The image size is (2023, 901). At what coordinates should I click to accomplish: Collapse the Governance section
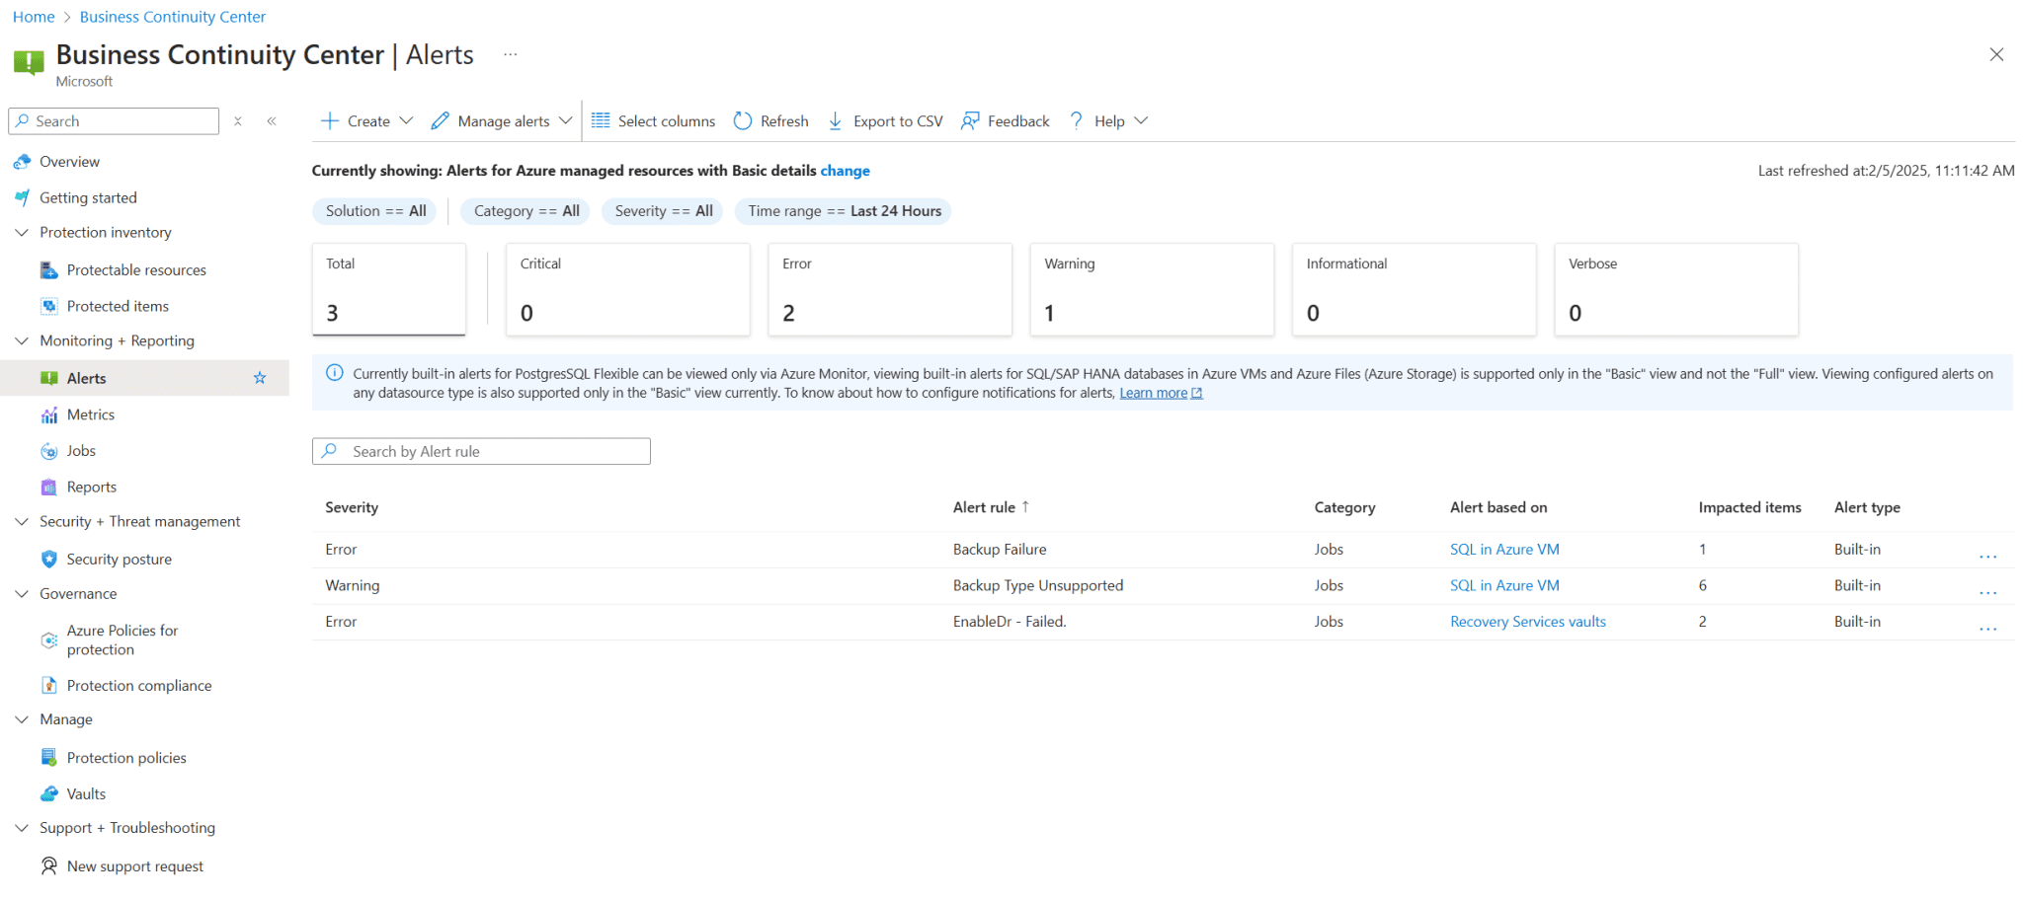(21, 593)
